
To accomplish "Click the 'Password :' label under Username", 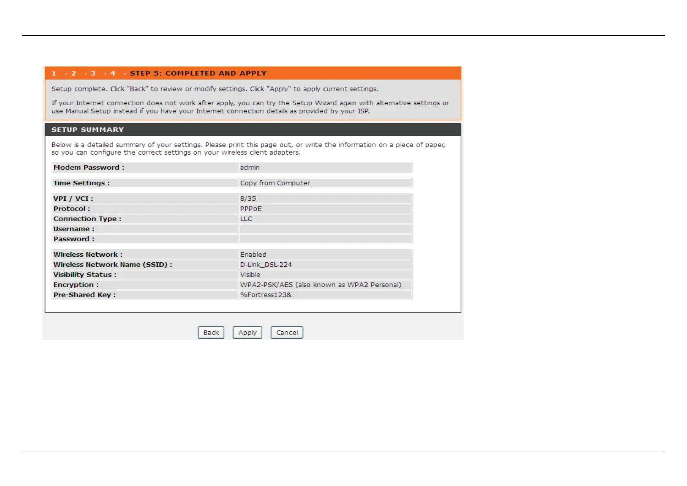I will click(x=74, y=239).
